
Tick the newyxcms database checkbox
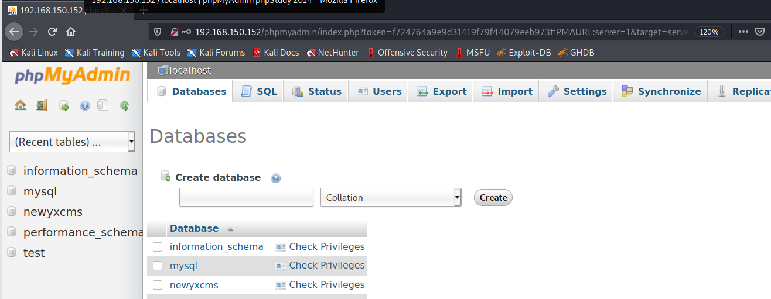pos(158,285)
